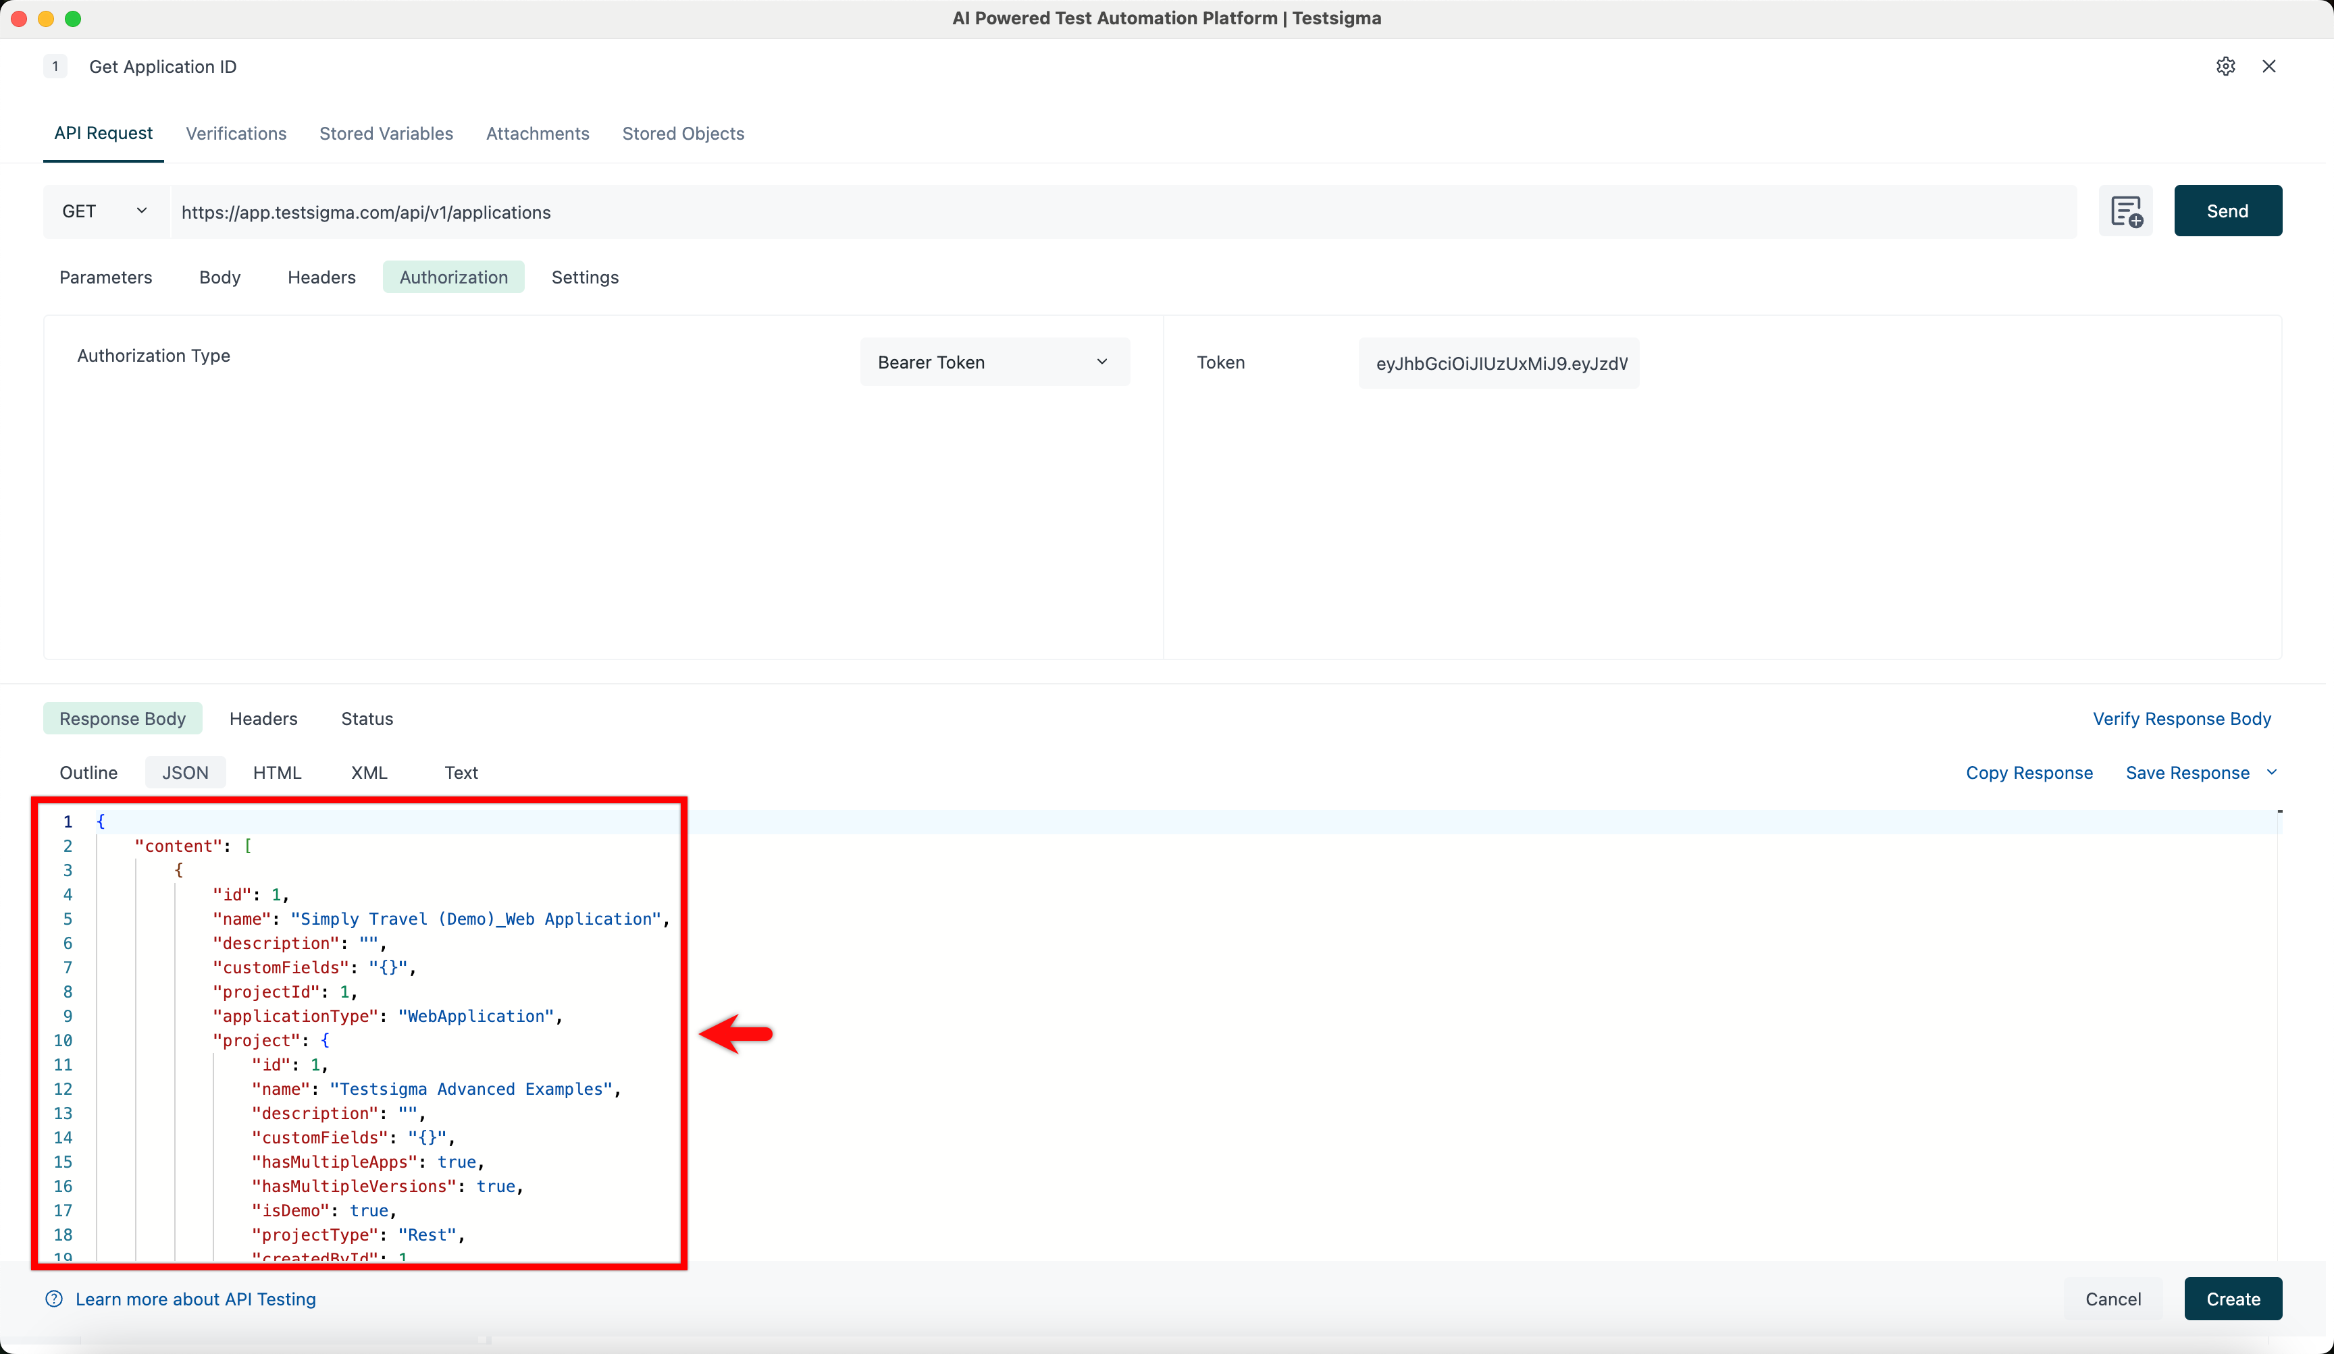Close the Get Application ID dialog
The height and width of the screenshot is (1354, 2334).
2268,67
